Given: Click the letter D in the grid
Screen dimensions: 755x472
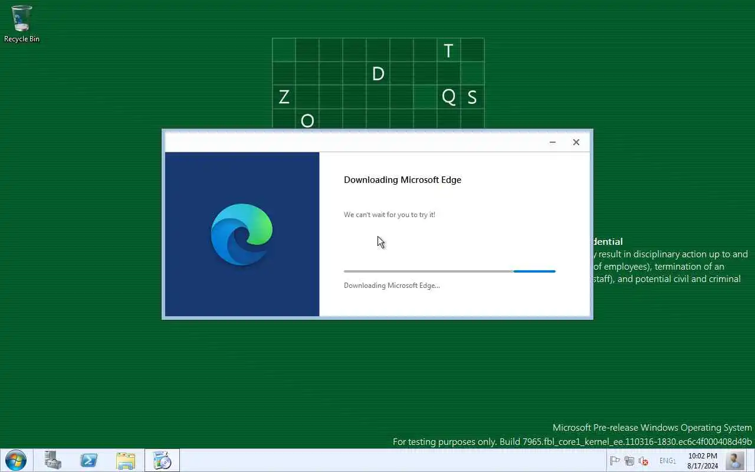Looking at the screenshot, I should point(378,74).
